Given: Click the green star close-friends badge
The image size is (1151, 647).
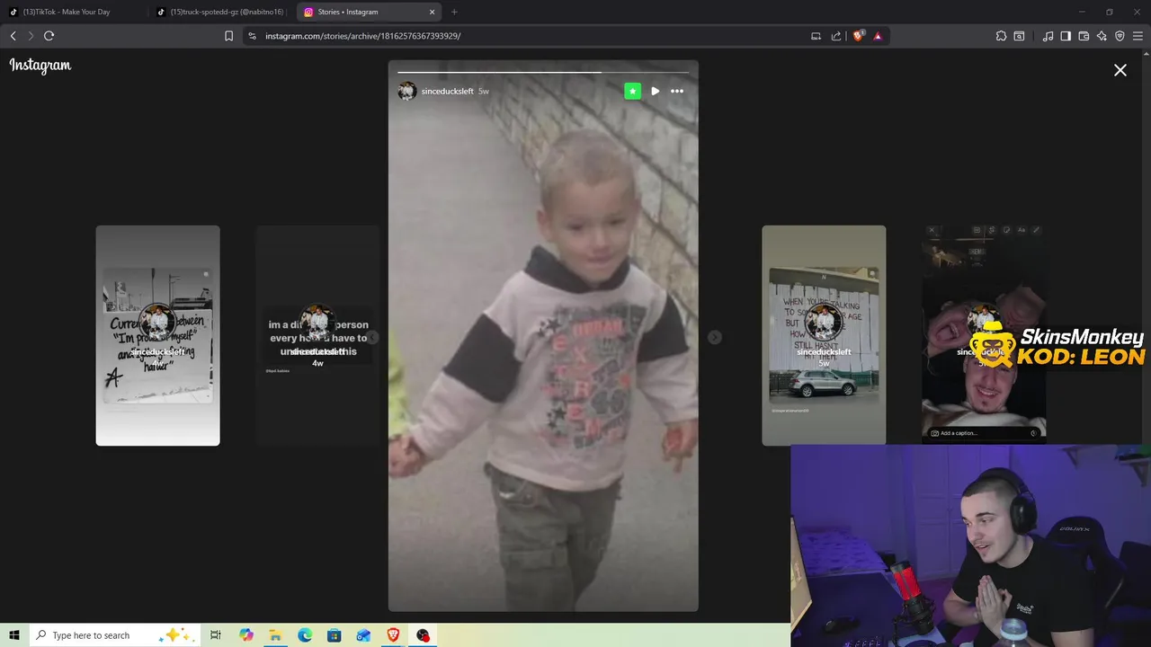Looking at the screenshot, I should (x=633, y=91).
